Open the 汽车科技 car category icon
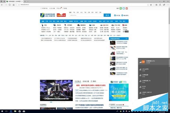 (113, 25)
